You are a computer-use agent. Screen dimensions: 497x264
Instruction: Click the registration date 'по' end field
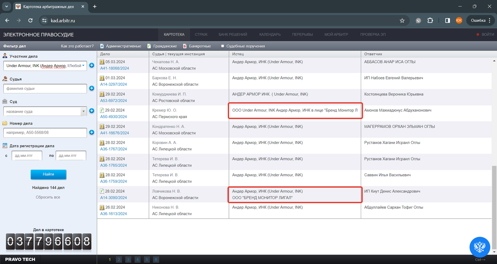click(x=71, y=156)
